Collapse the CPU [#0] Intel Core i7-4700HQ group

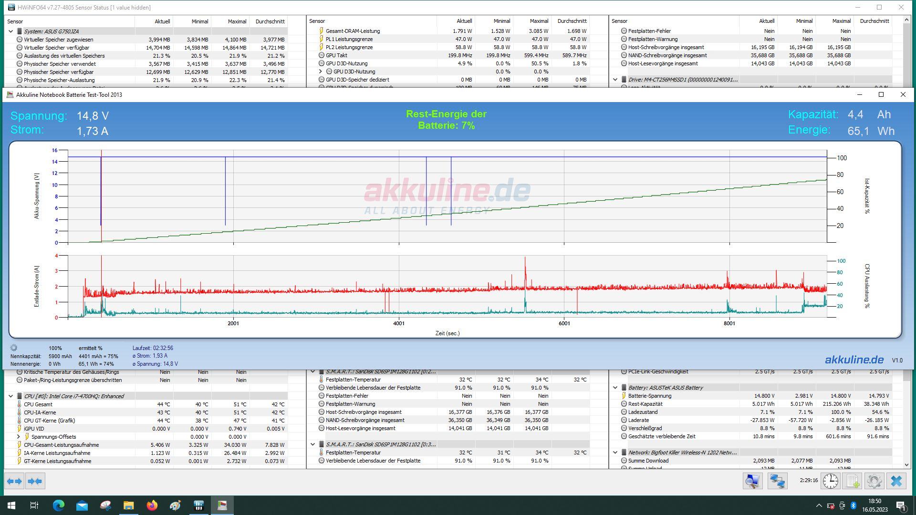[x=11, y=396]
